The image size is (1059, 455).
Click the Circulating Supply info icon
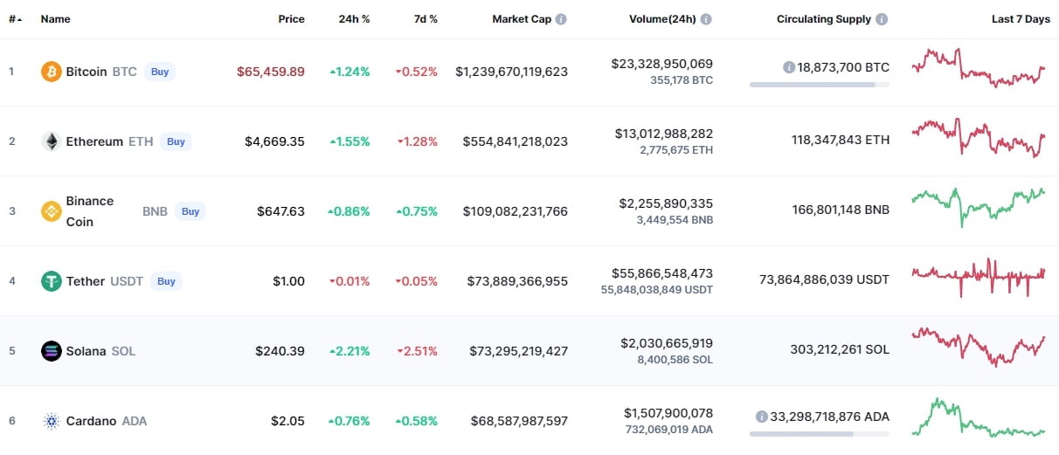(x=882, y=19)
